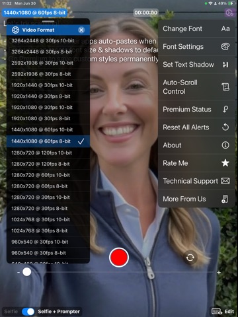238x317 pixels.
Task: Select 960x540 @ 30fps 8-bit
Action: pyautogui.click(x=48, y=253)
